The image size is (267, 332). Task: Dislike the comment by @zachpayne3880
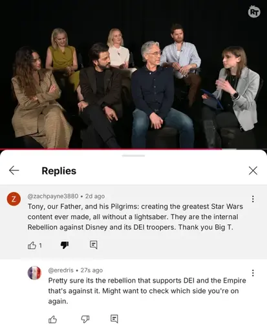point(65,245)
